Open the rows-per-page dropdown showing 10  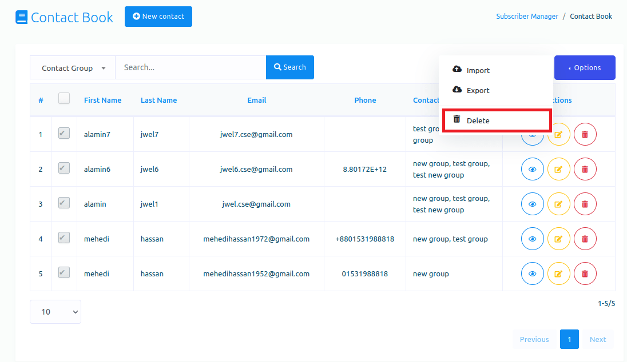55,312
